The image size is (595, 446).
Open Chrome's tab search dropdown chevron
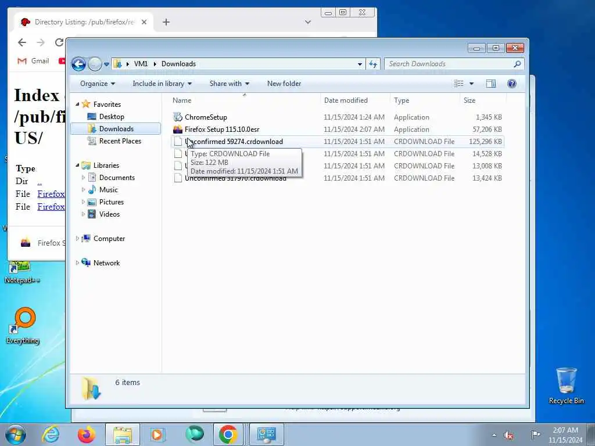click(308, 22)
